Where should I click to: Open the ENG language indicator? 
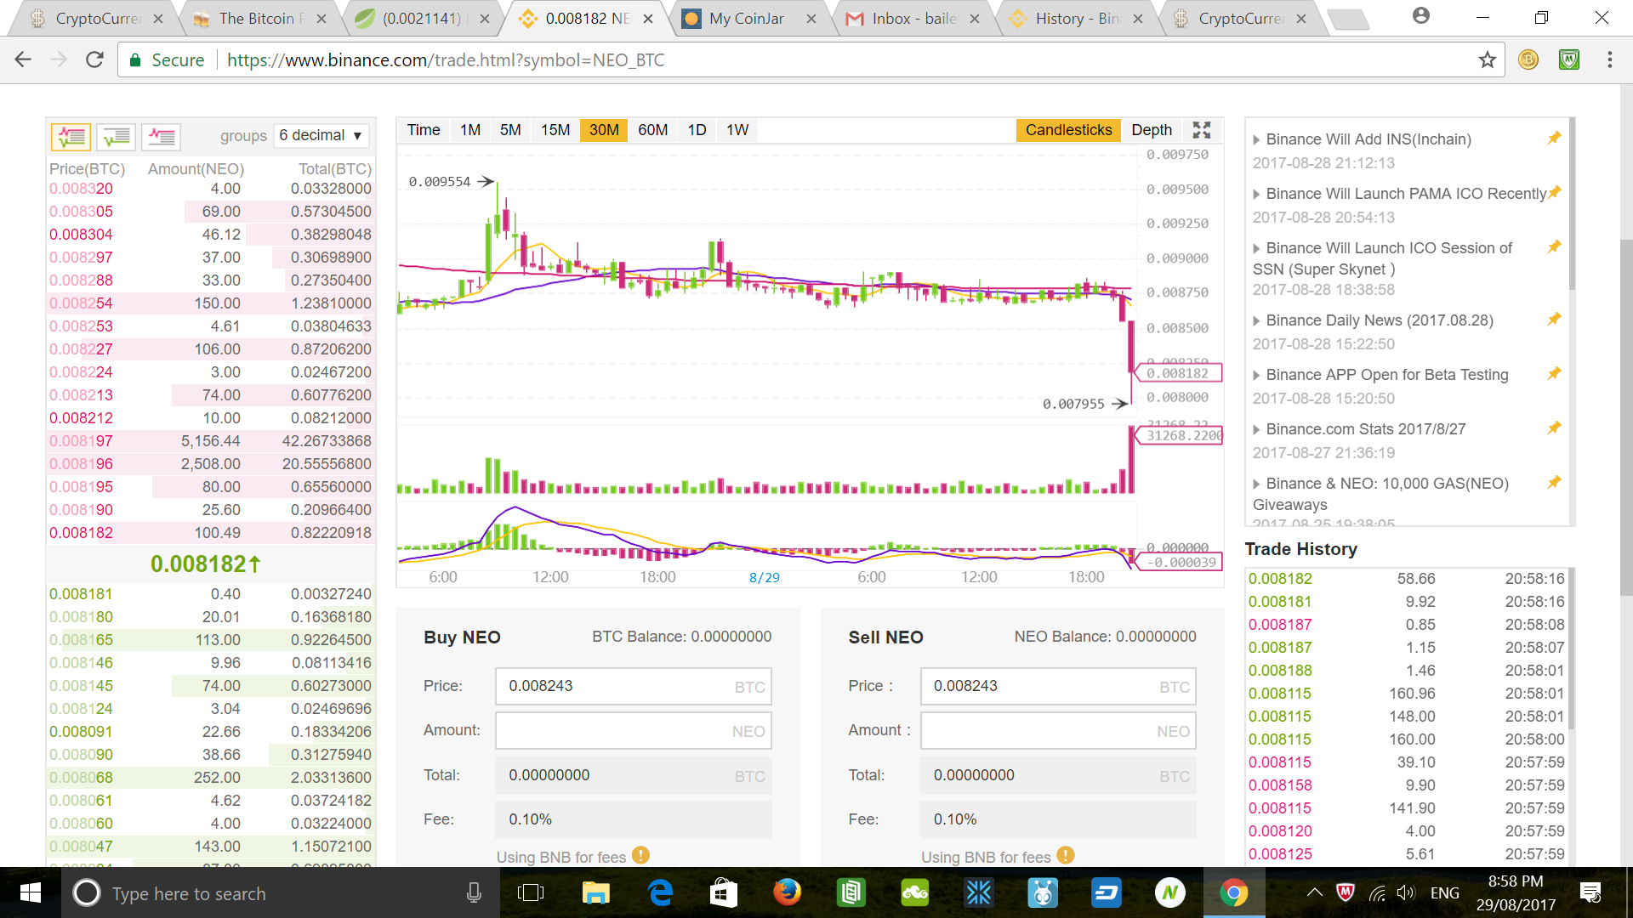pyautogui.click(x=1444, y=892)
